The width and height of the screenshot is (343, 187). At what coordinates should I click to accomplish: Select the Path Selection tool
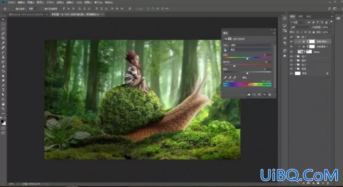pos(3,95)
